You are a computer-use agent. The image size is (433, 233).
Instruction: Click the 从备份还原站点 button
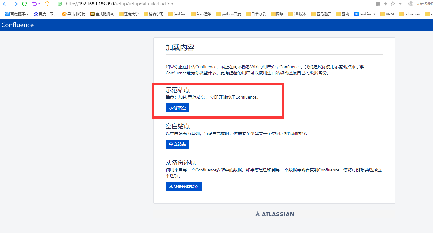click(184, 187)
